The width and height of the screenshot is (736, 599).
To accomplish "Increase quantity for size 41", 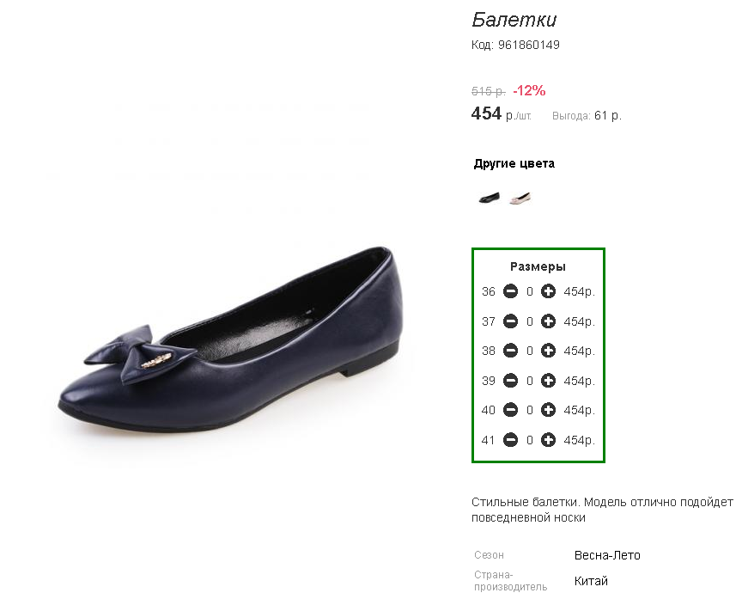I will tap(548, 440).
